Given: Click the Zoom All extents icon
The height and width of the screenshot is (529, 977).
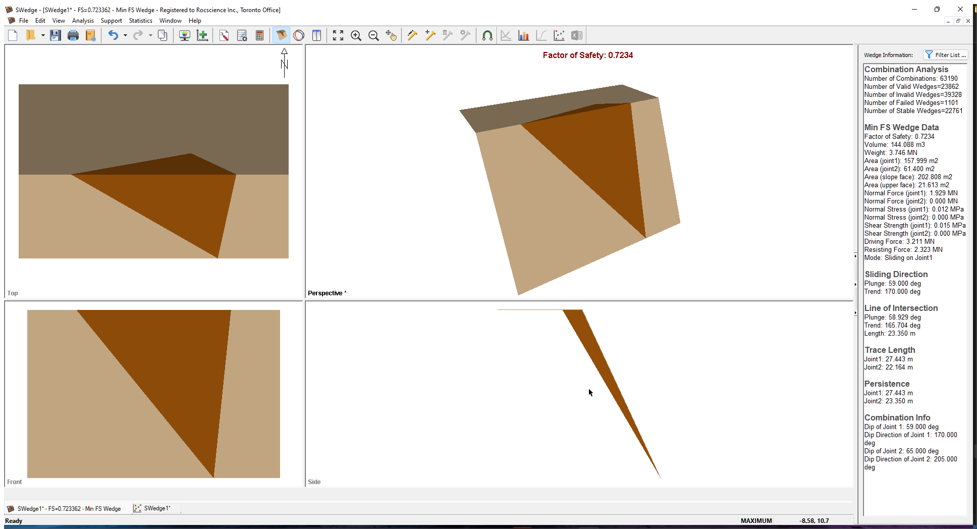Looking at the screenshot, I should (x=338, y=35).
